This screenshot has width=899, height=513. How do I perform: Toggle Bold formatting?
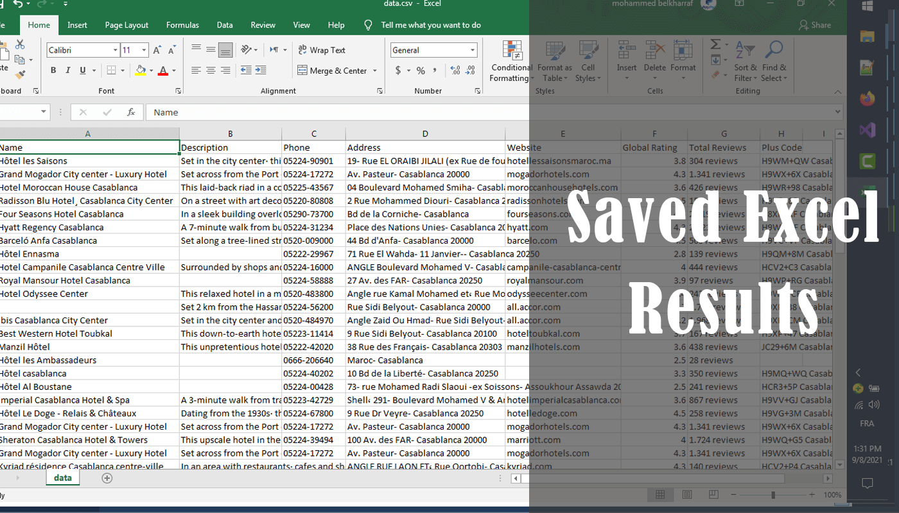tap(53, 71)
